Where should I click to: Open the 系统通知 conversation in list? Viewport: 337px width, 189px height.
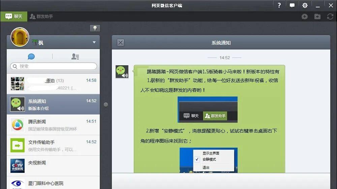[53, 104]
